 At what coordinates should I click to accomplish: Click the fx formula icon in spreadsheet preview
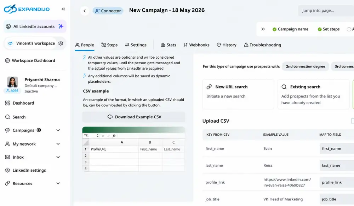point(114,136)
